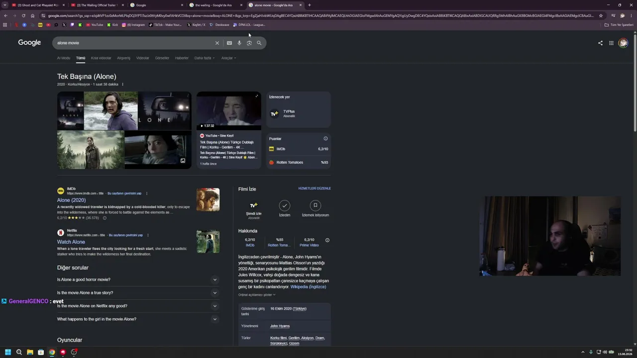Clear the search box with the X icon
The width and height of the screenshot is (637, 358).
(217, 43)
